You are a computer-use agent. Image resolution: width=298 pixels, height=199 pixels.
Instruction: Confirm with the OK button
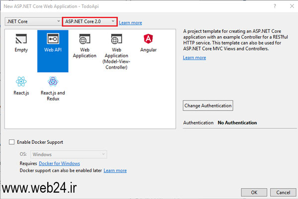[254, 193]
